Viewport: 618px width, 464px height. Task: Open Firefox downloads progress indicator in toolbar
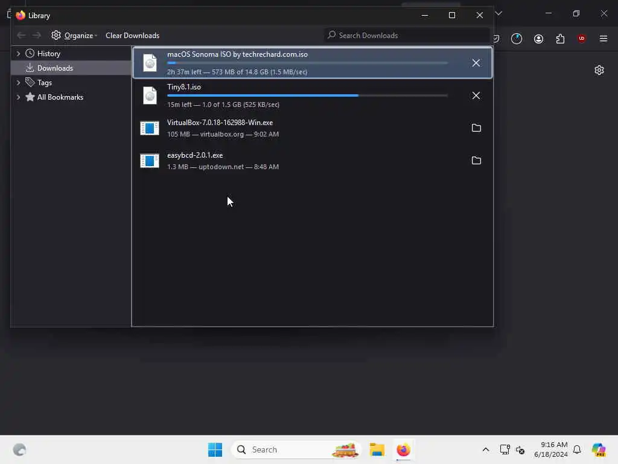[517, 39]
